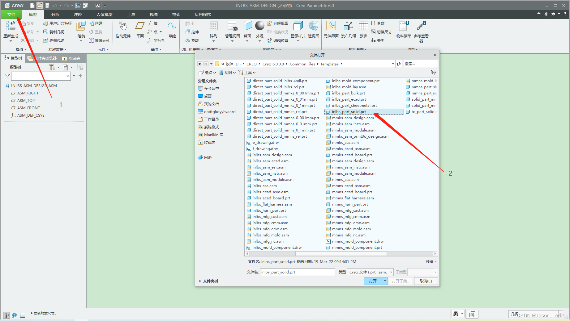Switch to the 应用程序 ribbon tab
The height and width of the screenshot is (321, 570).
click(x=203, y=15)
